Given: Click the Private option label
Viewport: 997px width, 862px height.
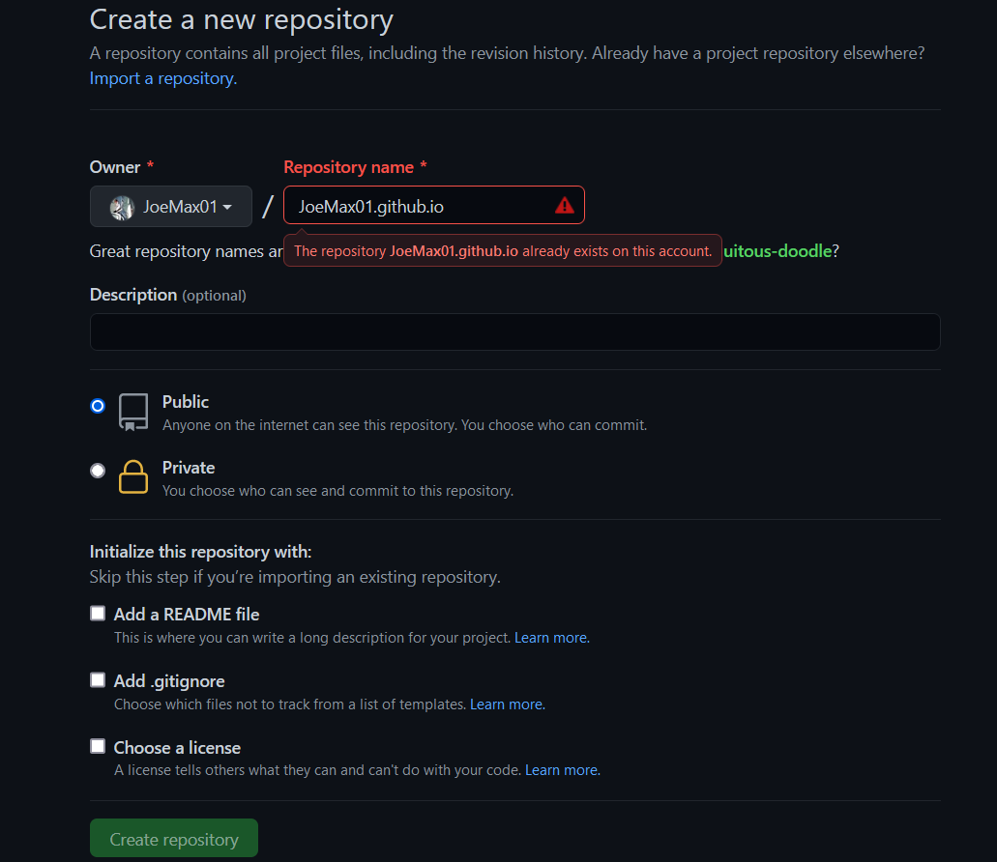Looking at the screenshot, I should (189, 468).
